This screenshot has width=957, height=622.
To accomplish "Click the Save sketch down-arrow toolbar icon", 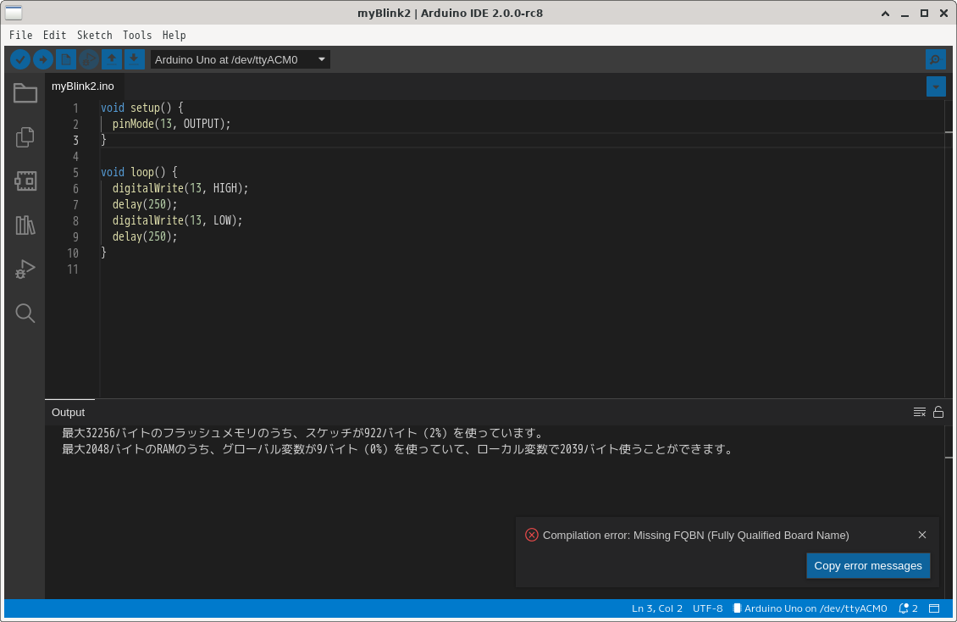I will click(135, 59).
